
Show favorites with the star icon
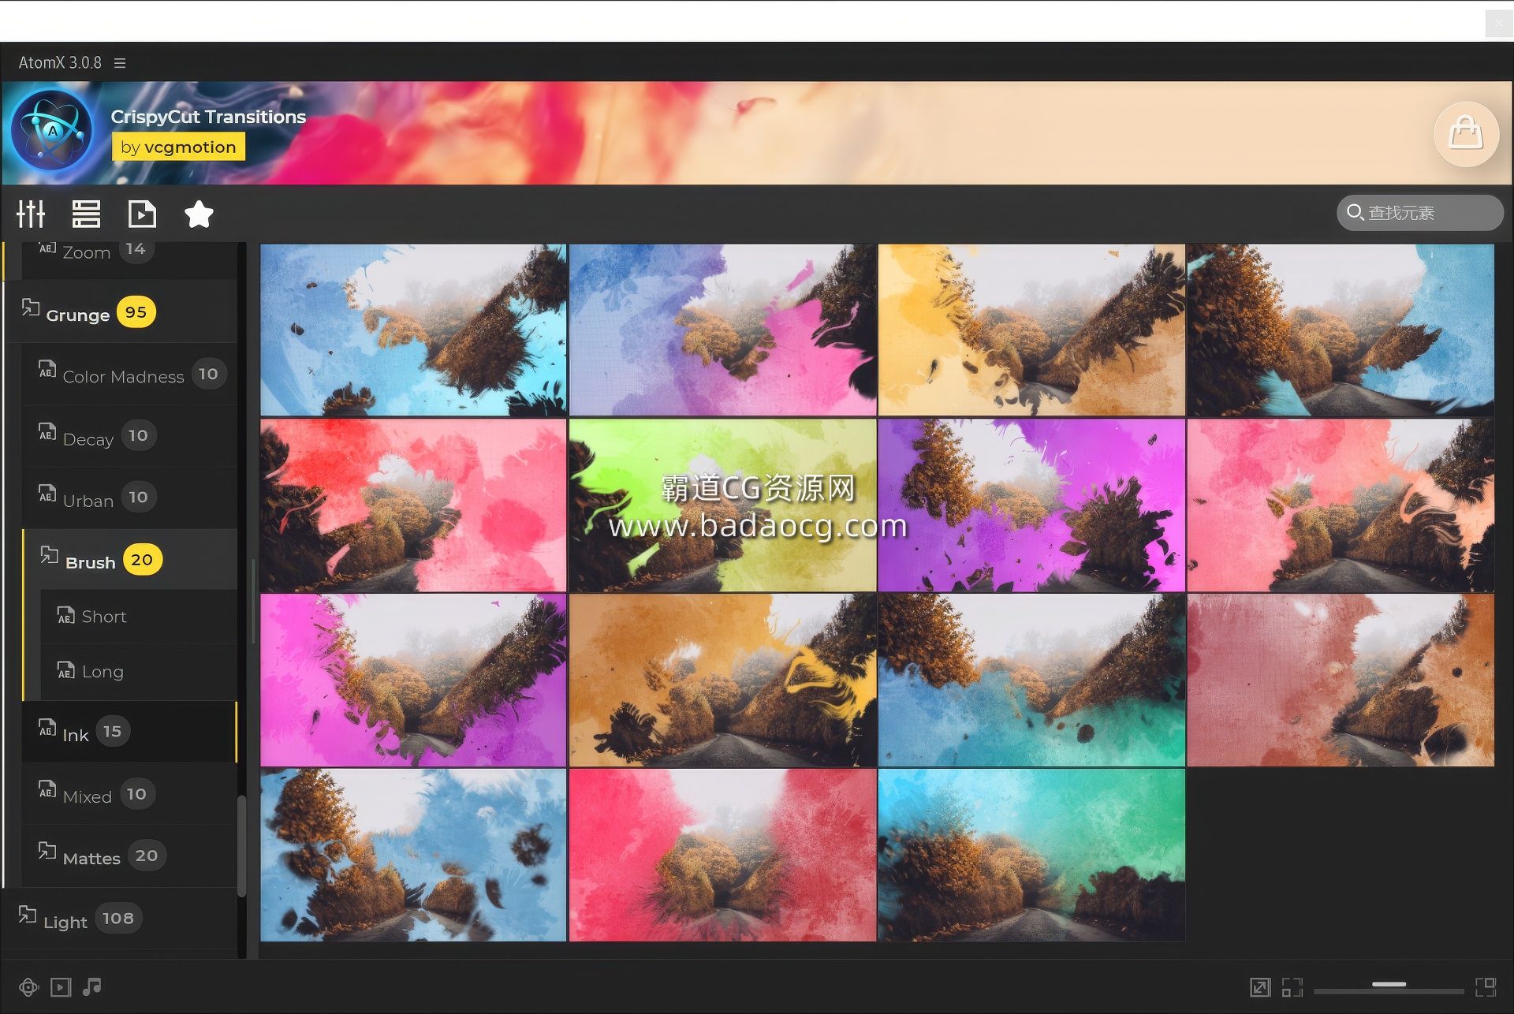point(199,214)
